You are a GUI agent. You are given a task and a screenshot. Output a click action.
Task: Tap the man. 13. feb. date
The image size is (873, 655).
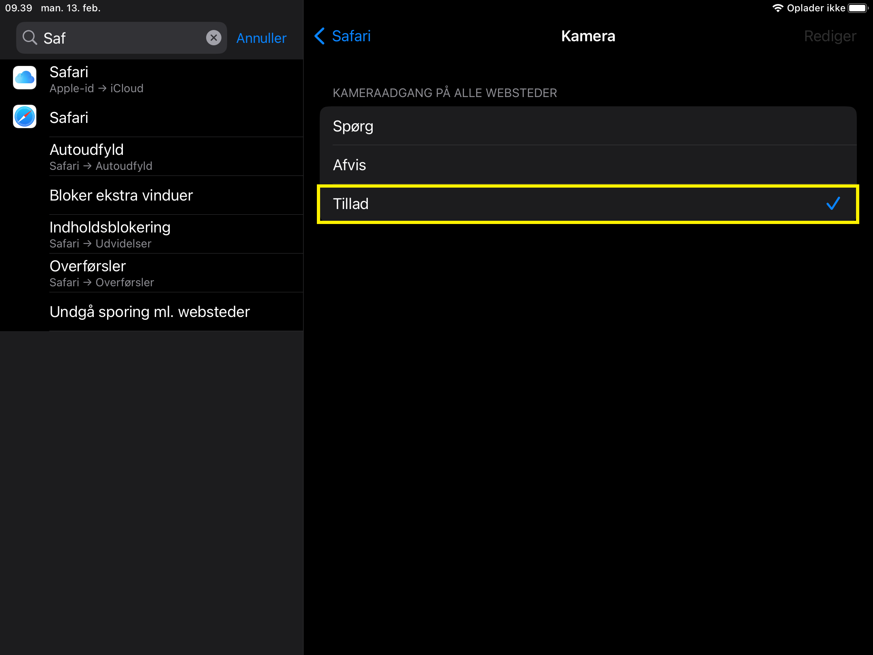[71, 8]
